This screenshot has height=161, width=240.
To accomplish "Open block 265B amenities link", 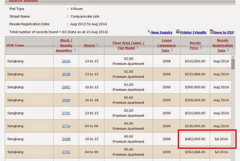I will click(x=66, y=74).
